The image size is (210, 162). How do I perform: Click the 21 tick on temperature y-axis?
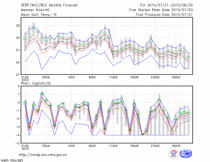(18, 75)
